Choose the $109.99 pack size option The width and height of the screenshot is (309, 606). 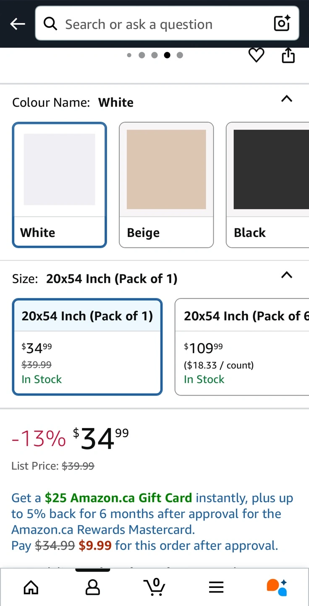pyautogui.click(x=242, y=346)
